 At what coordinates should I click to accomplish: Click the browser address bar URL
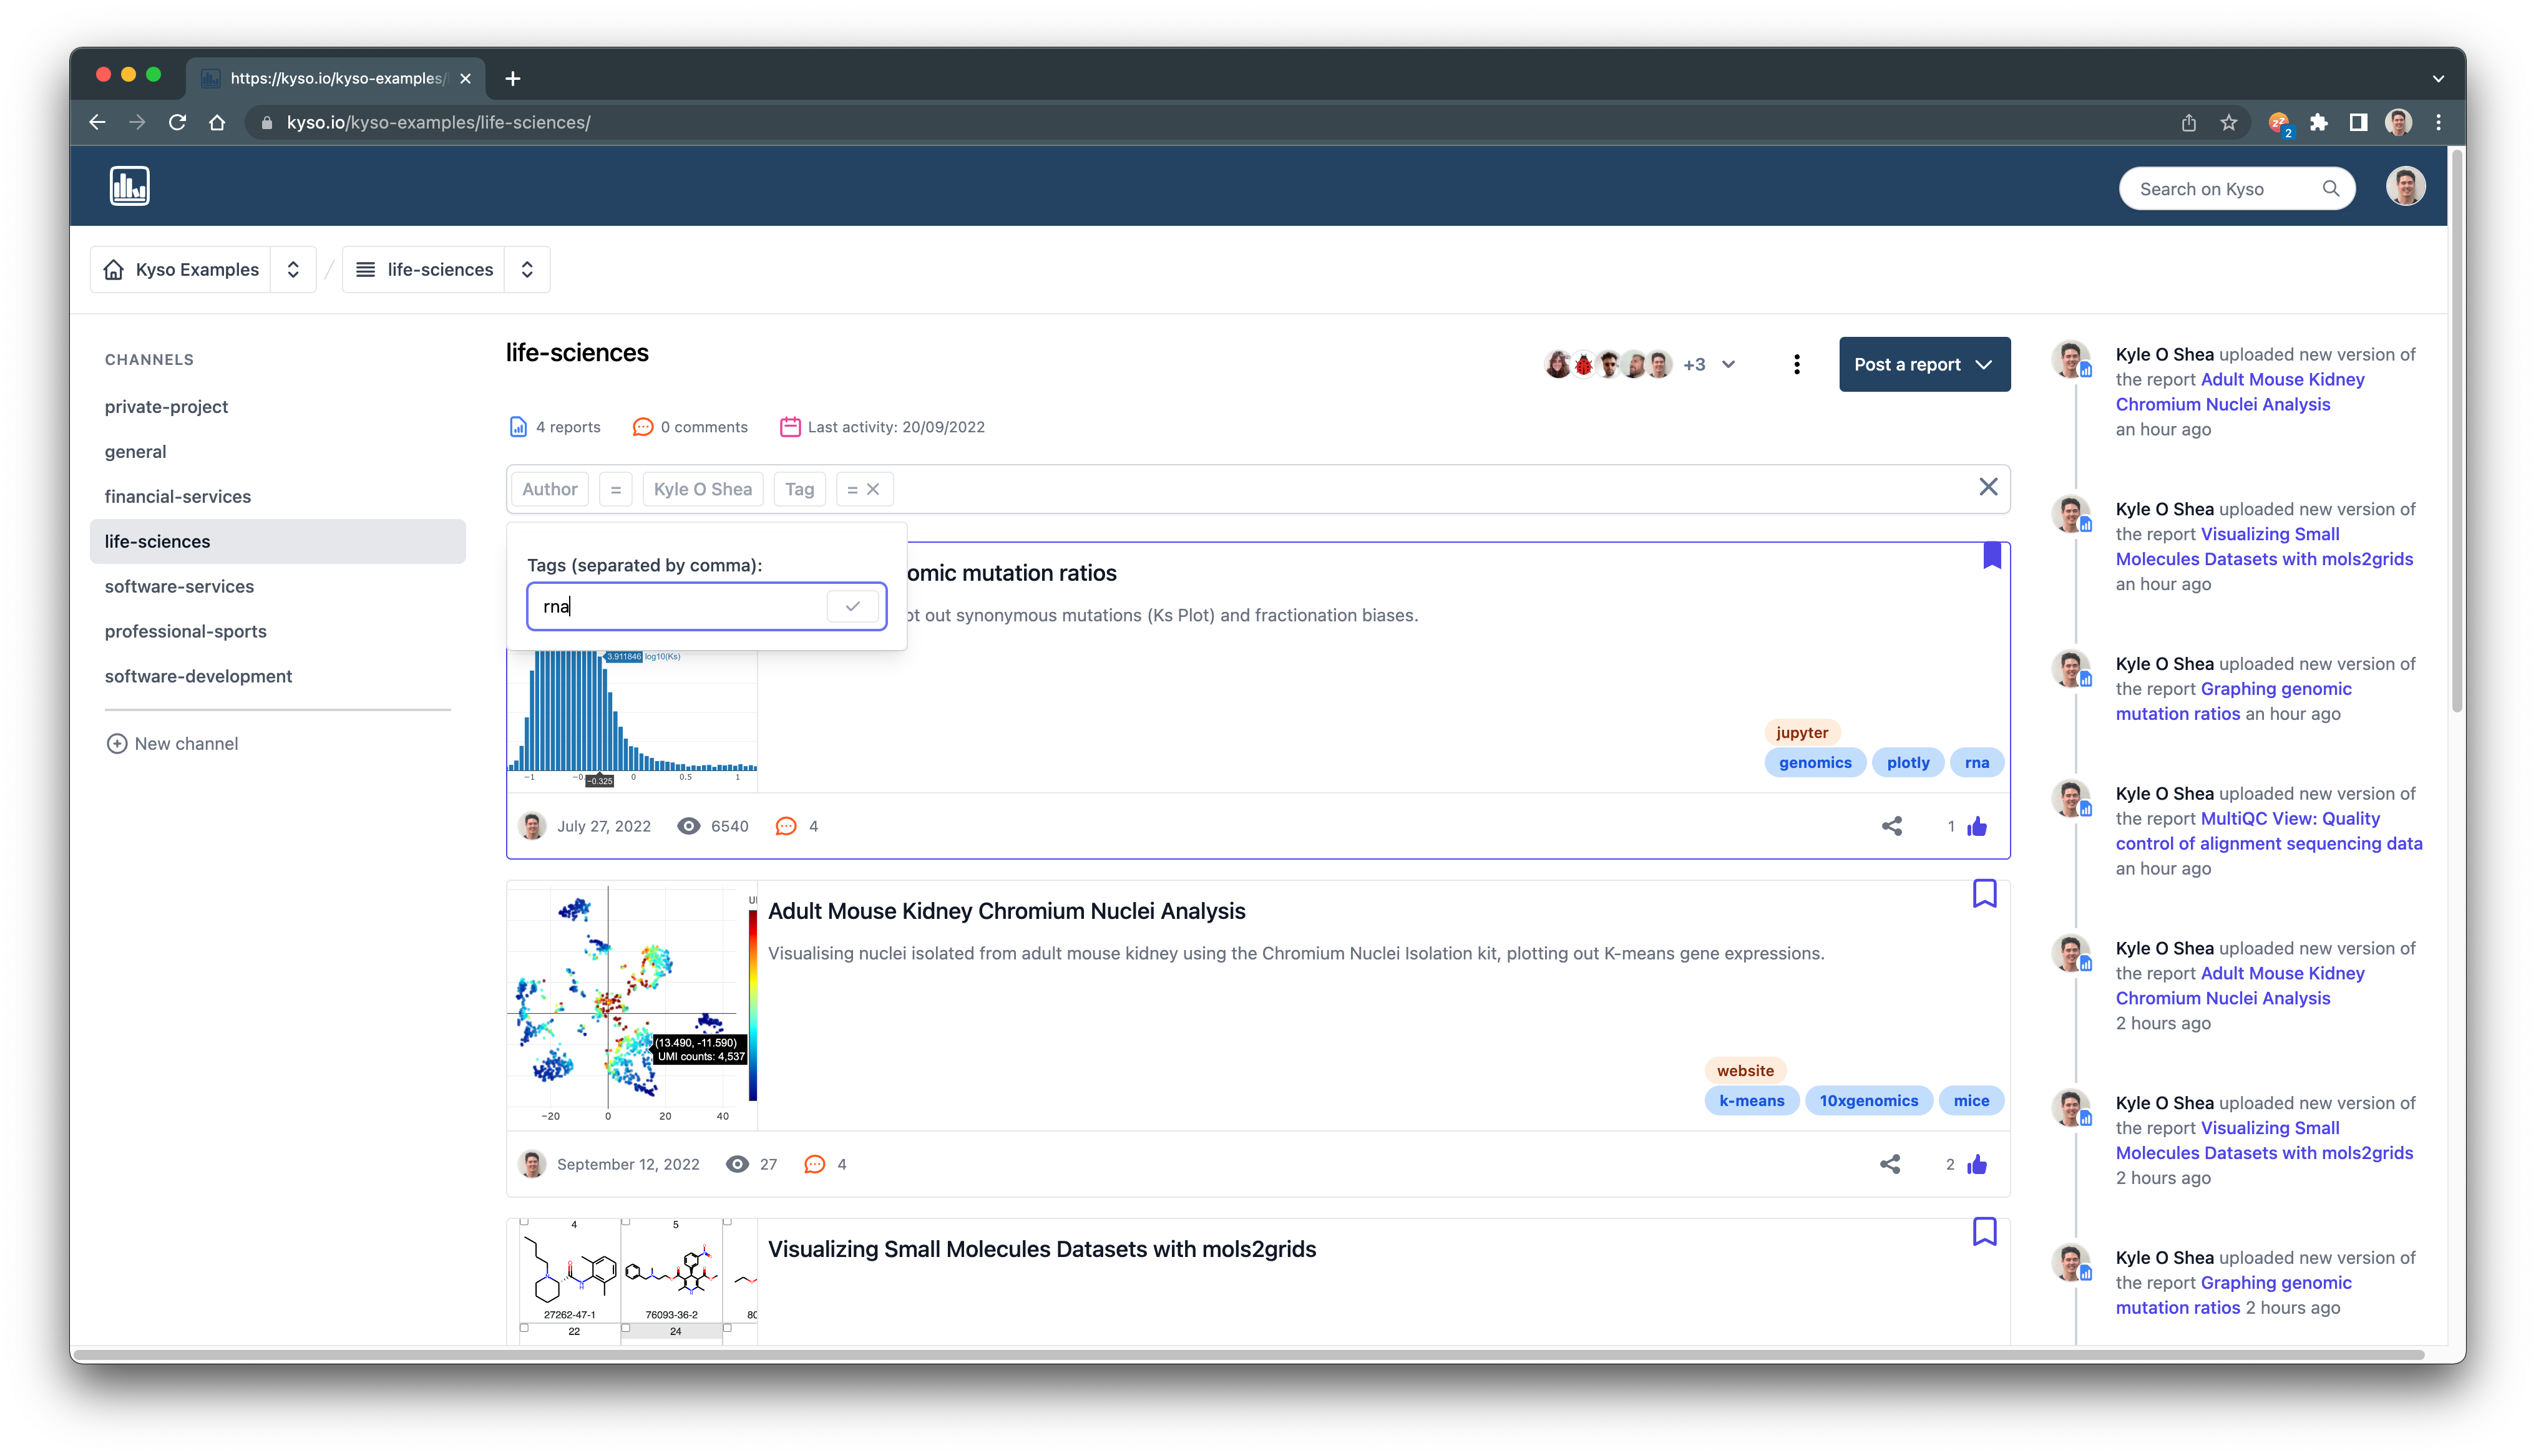pos(438,122)
